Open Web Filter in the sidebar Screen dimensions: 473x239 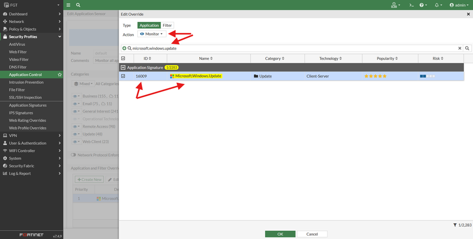[x=18, y=52]
